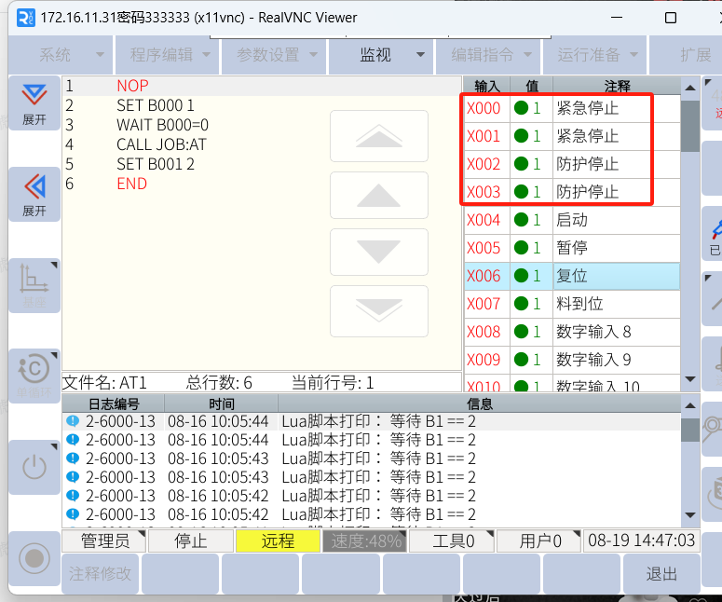Select the coordinate system axes icon

point(34,283)
